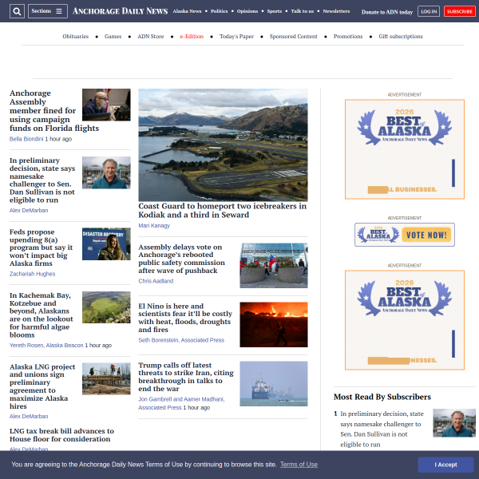Open Jon Gambrell and Aamer Madhani byline

pos(181,403)
